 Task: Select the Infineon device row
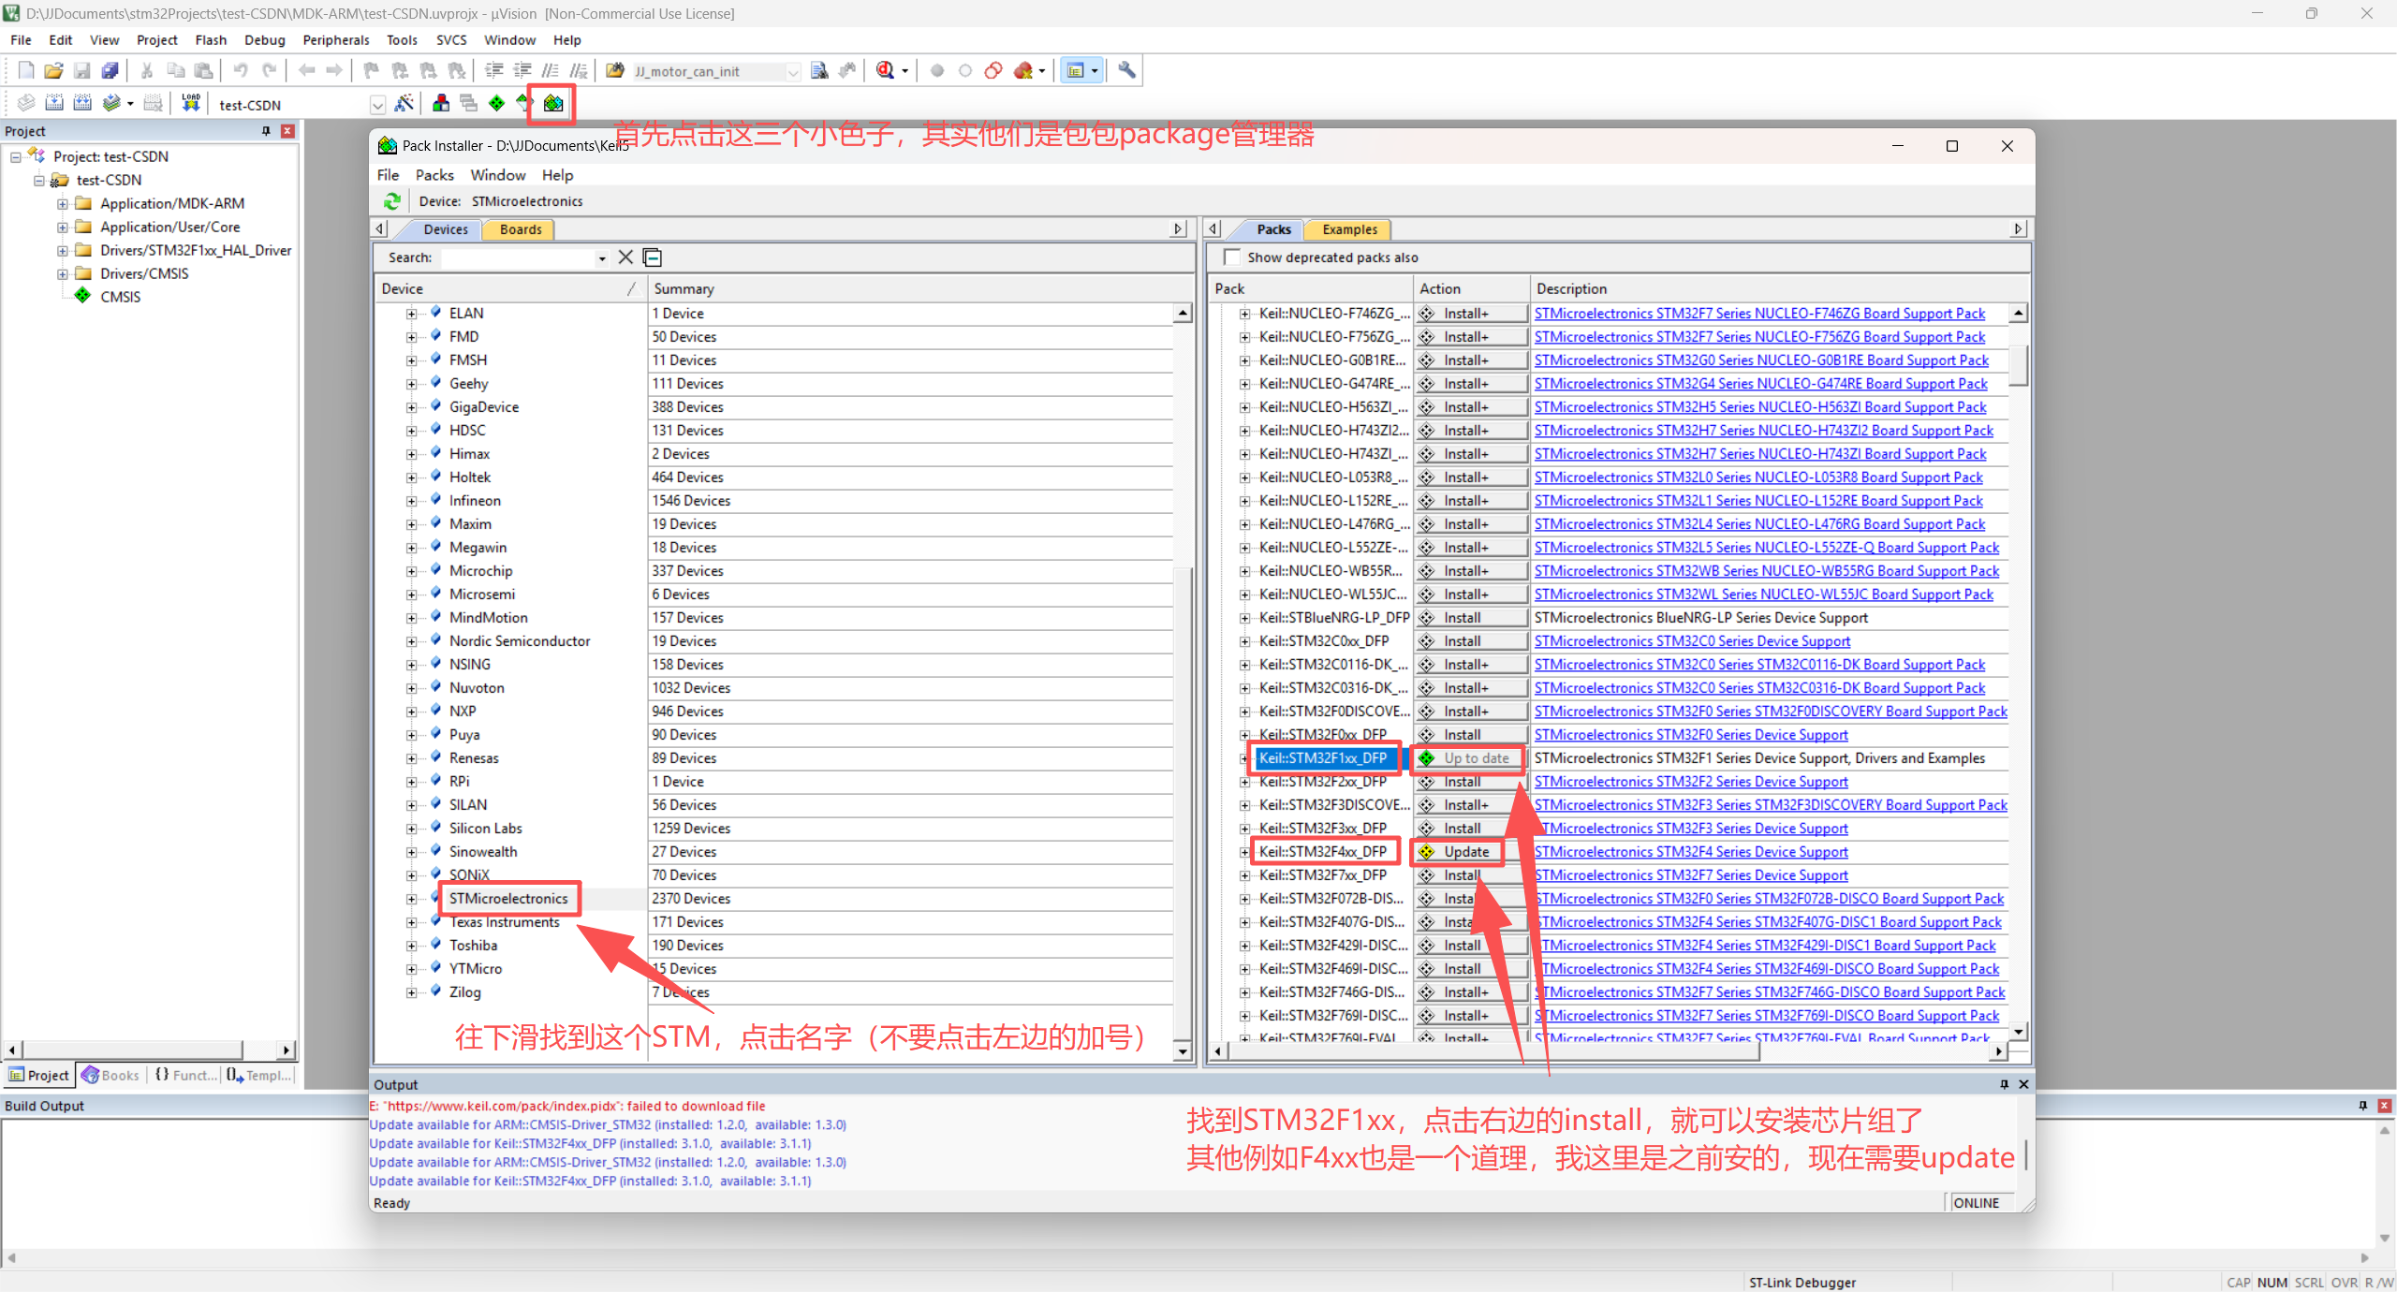775,501
